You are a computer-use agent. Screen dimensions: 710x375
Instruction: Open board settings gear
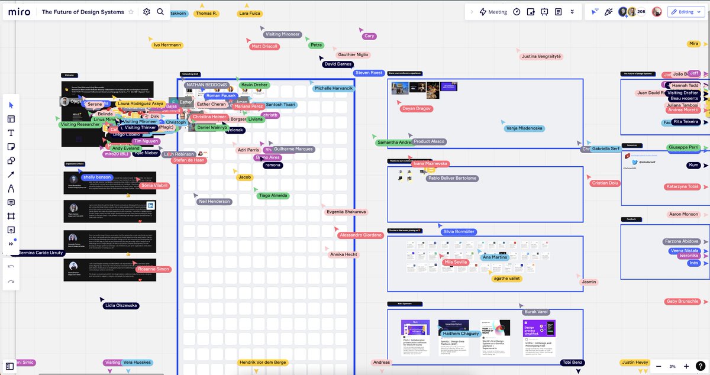pos(146,12)
